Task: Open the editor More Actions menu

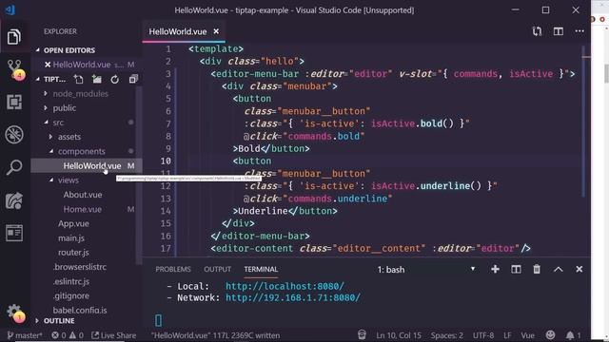Action: [580, 31]
